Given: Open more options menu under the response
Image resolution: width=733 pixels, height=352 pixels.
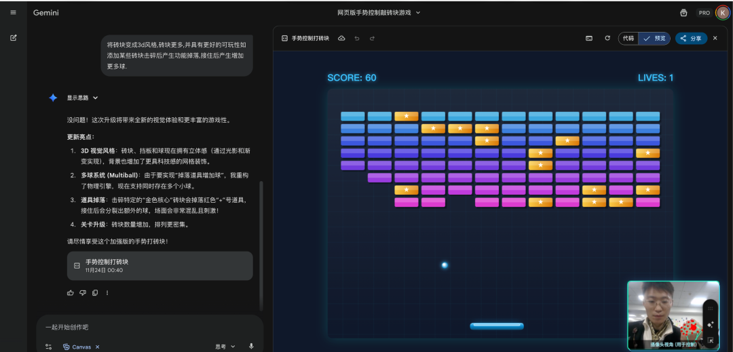Looking at the screenshot, I should [x=107, y=292].
